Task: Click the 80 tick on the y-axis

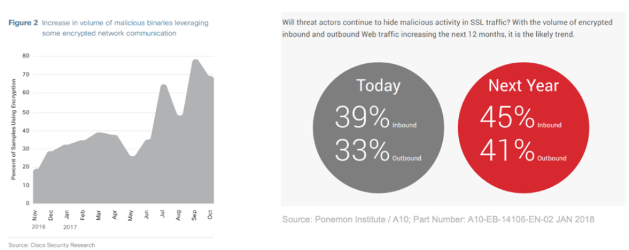Action: click(26, 56)
